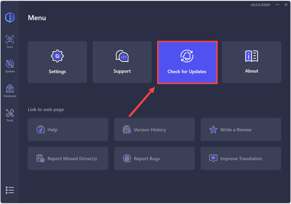The width and height of the screenshot is (291, 204).
Task: Click the Improve Translation link
Action: coord(241,158)
